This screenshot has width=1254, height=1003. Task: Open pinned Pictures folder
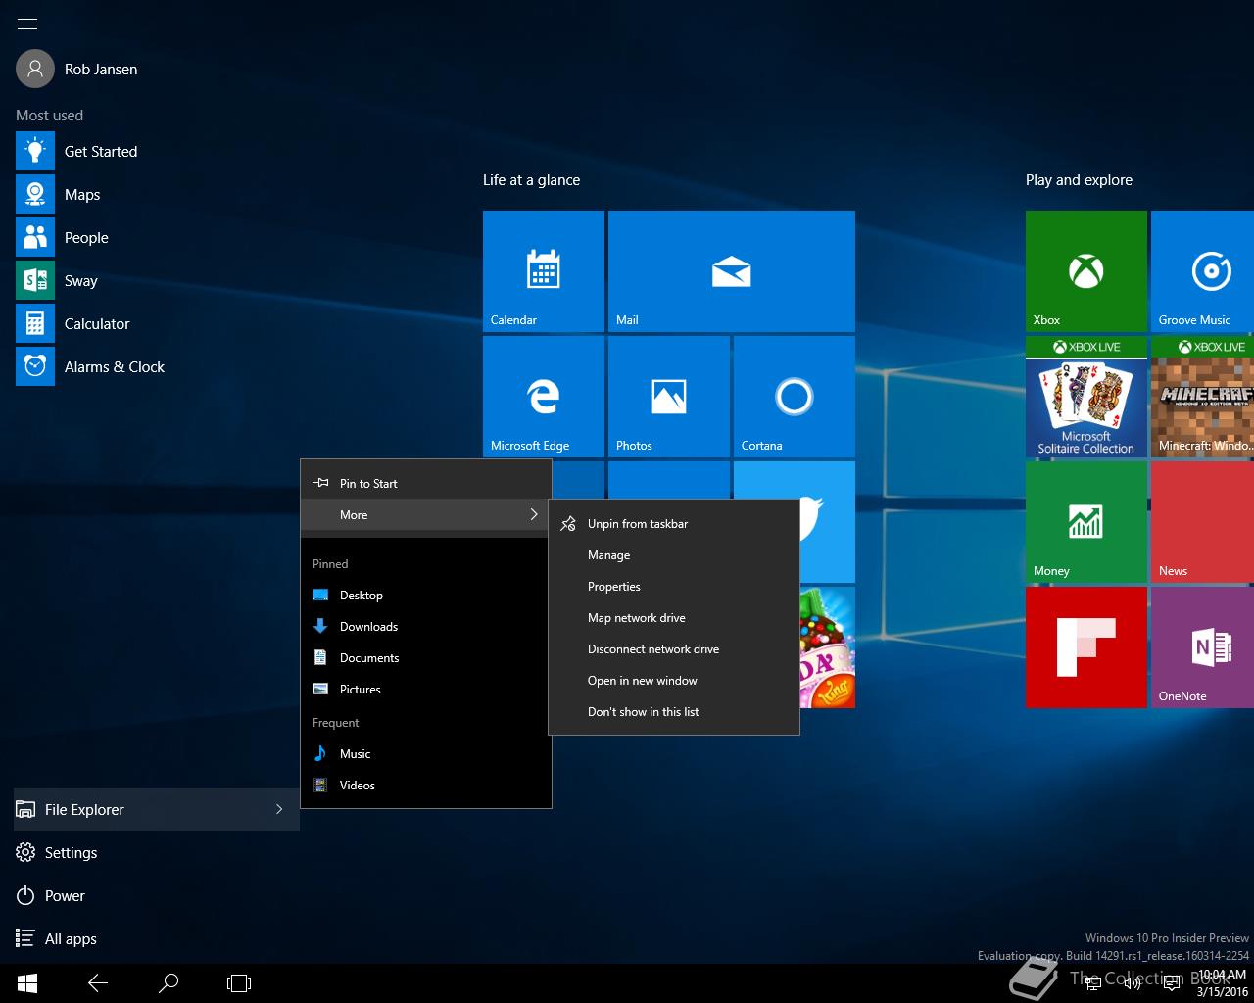[426, 689]
